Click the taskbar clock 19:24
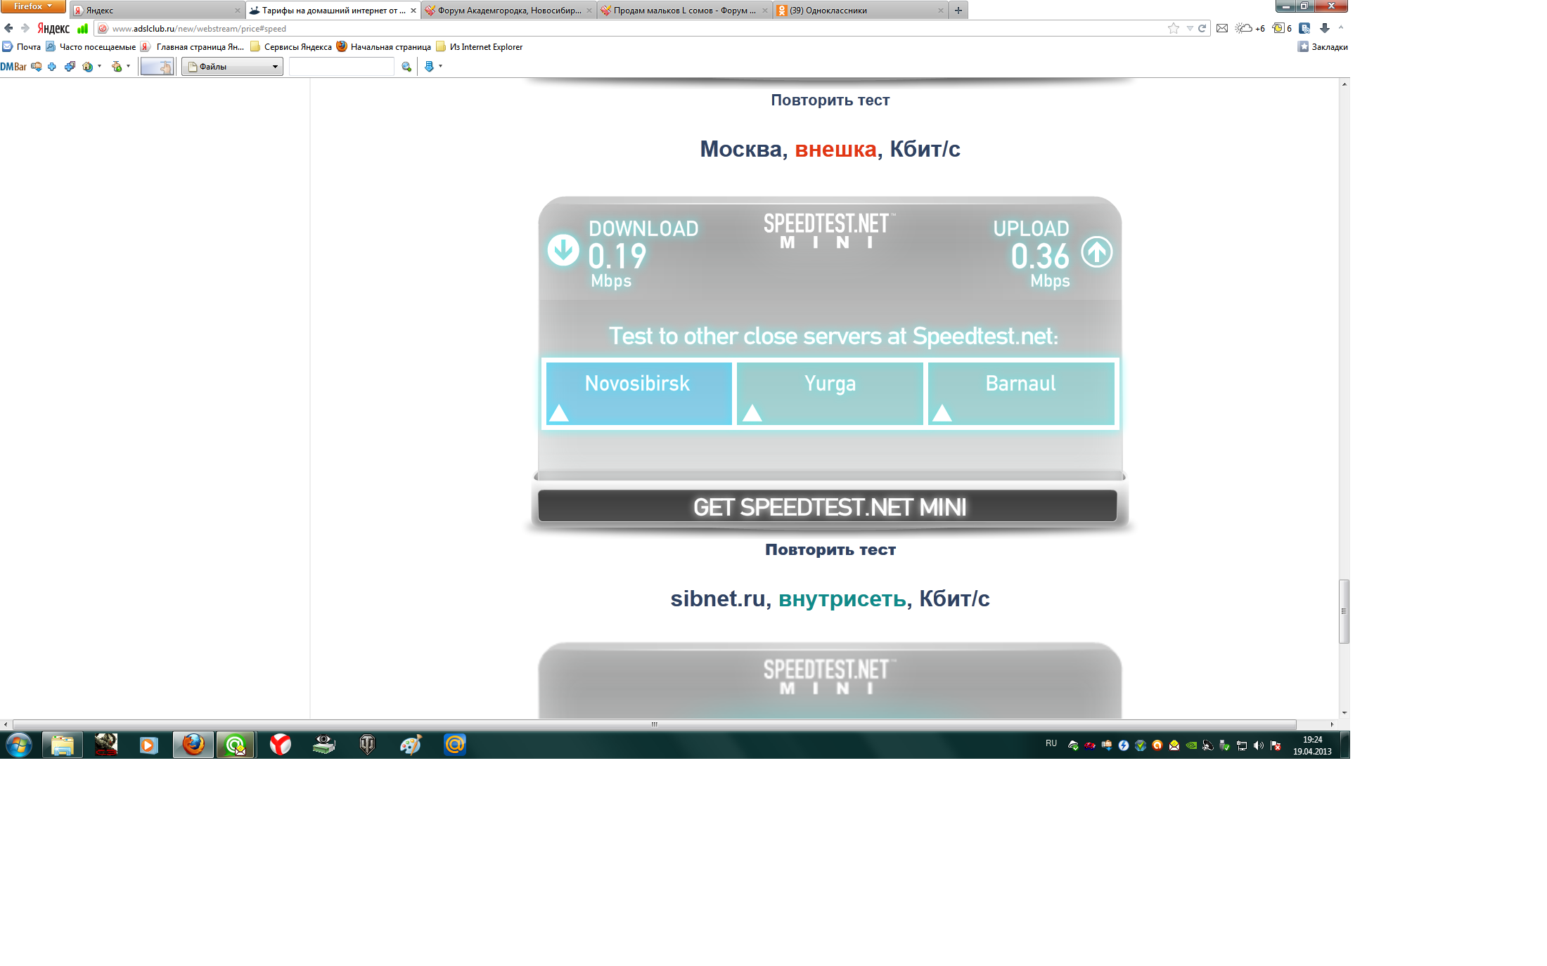The image size is (1547, 966). pos(1312,745)
